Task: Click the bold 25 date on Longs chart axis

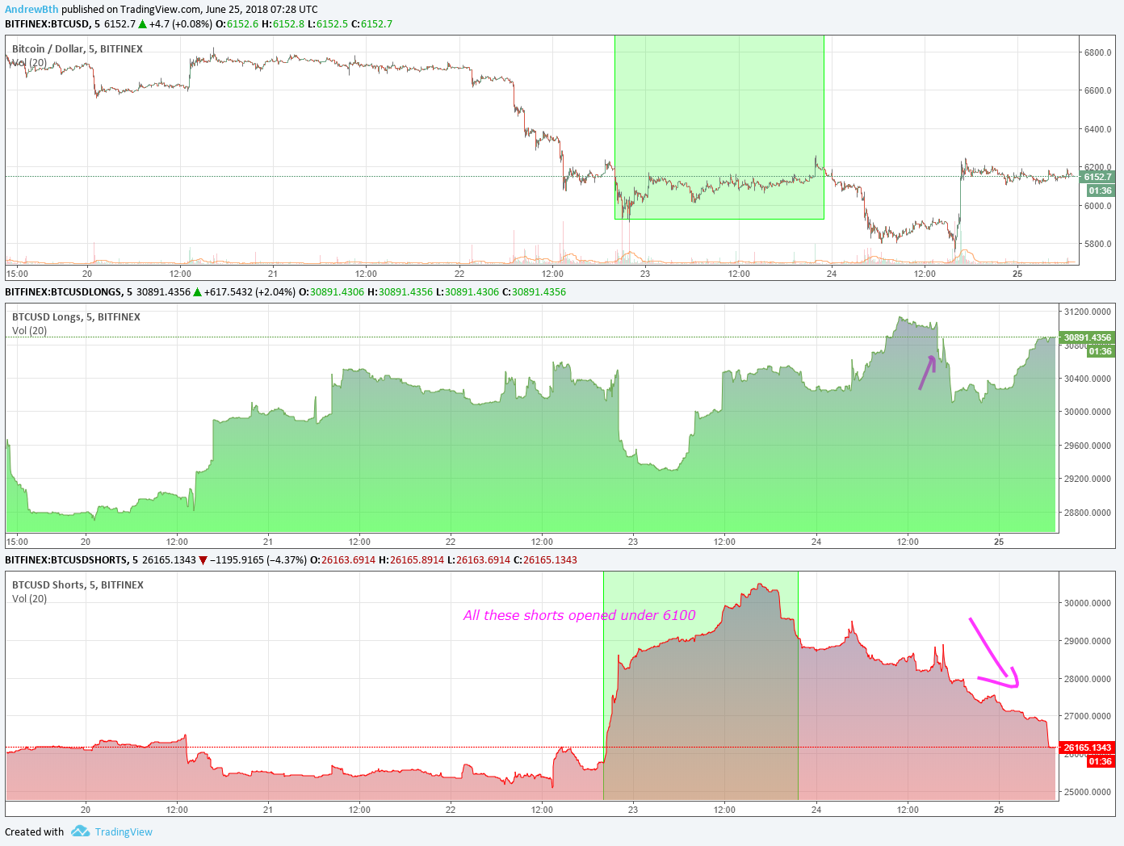Action: (999, 542)
